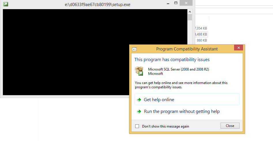The image size is (273, 141).
Task: Select the 7,054 KB file size entry
Action: click(201, 28)
